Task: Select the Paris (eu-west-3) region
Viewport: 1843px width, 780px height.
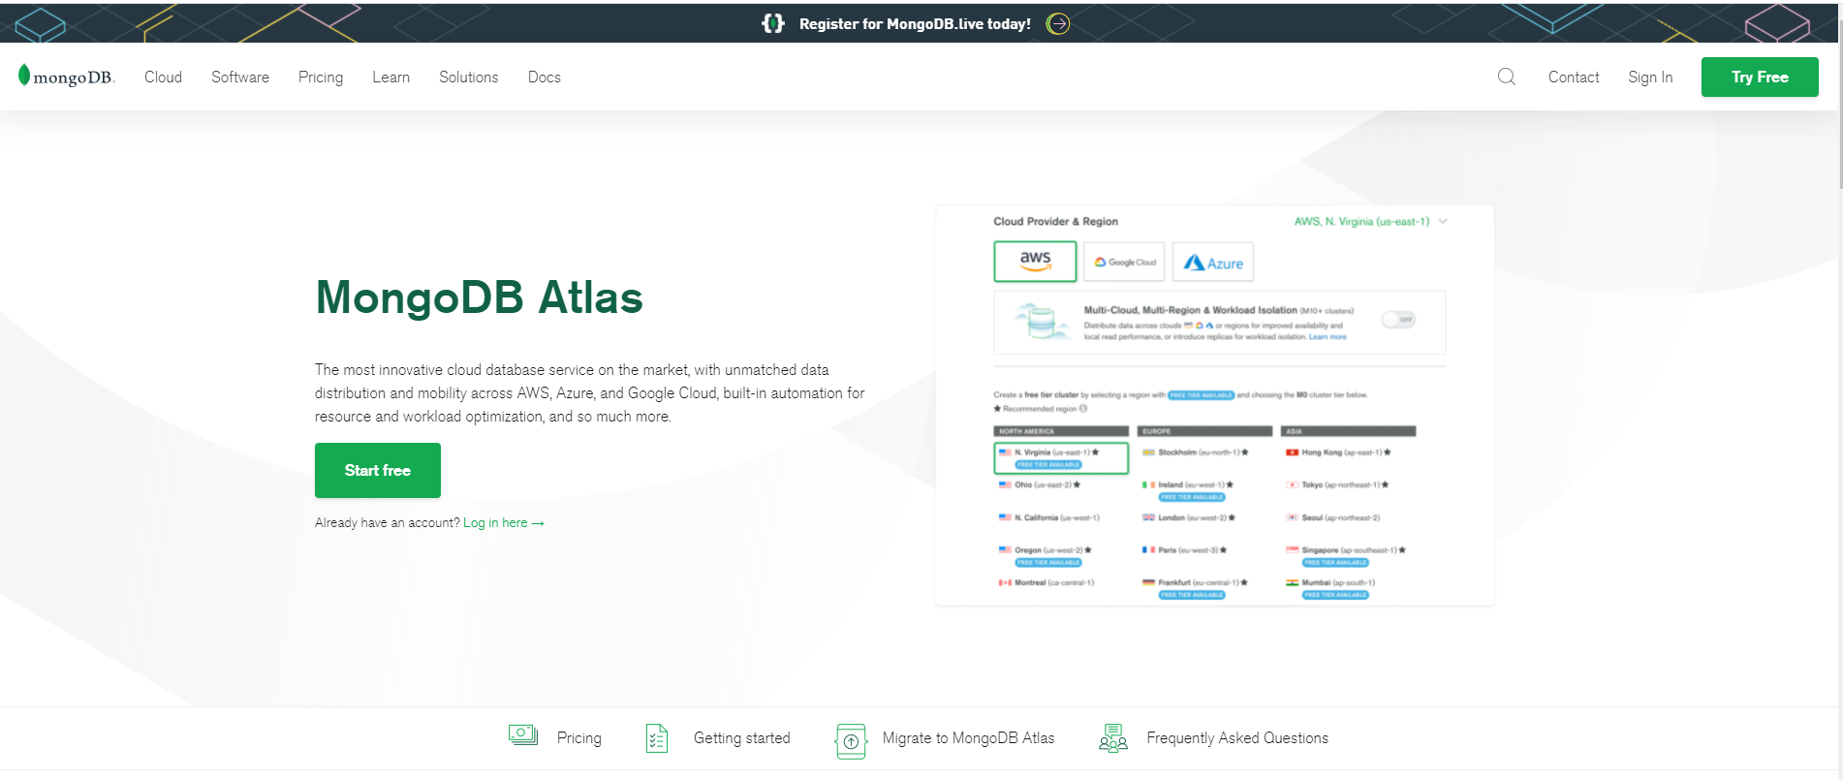Action: tap(1185, 550)
